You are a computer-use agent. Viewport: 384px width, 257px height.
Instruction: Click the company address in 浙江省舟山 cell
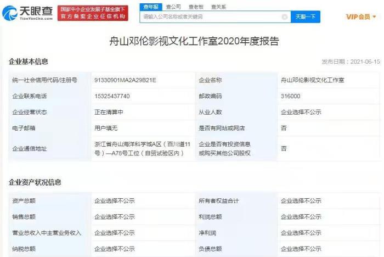click(142, 148)
